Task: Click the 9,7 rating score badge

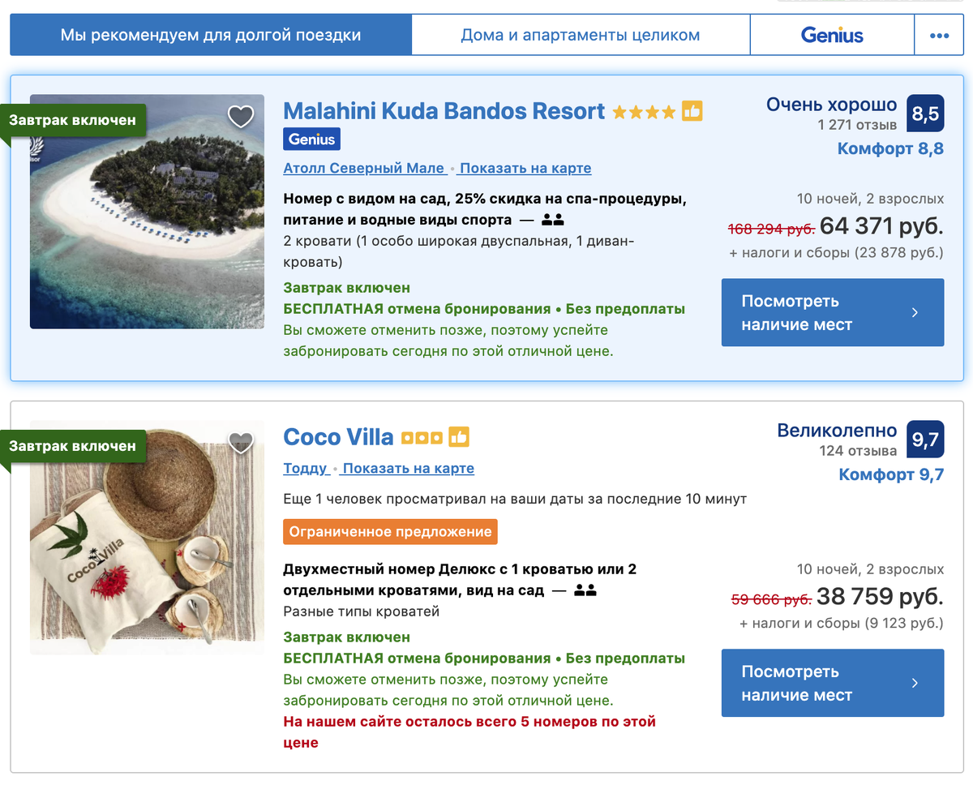Action: [x=925, y=440]
